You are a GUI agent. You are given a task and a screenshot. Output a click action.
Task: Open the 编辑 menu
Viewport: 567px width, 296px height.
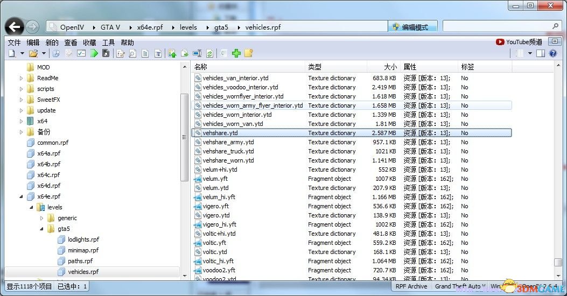[x=33, y=43]
